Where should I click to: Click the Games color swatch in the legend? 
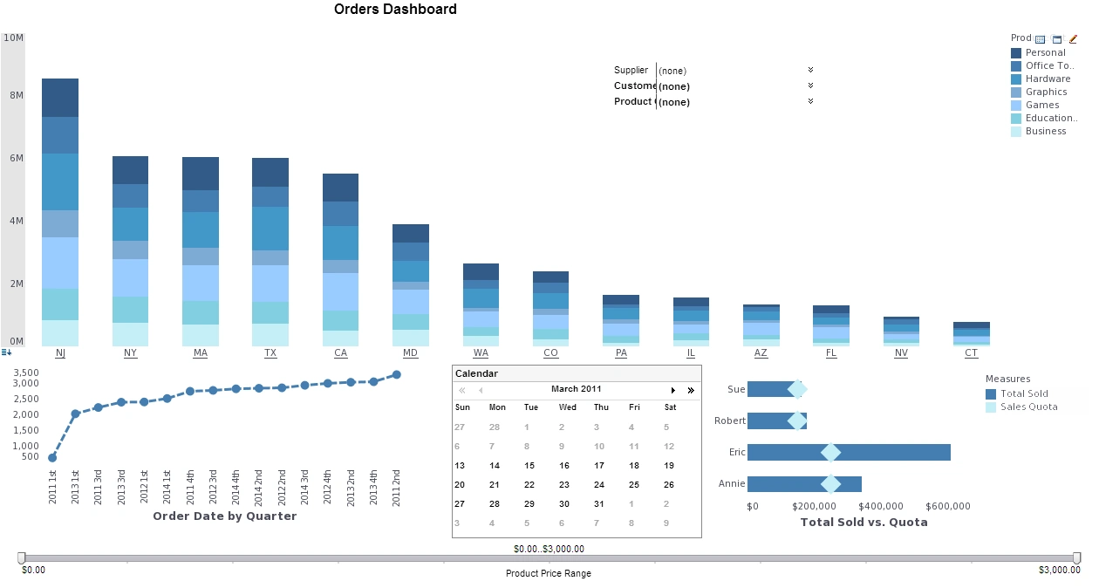pyautogui.click(x=1014, y=105)
